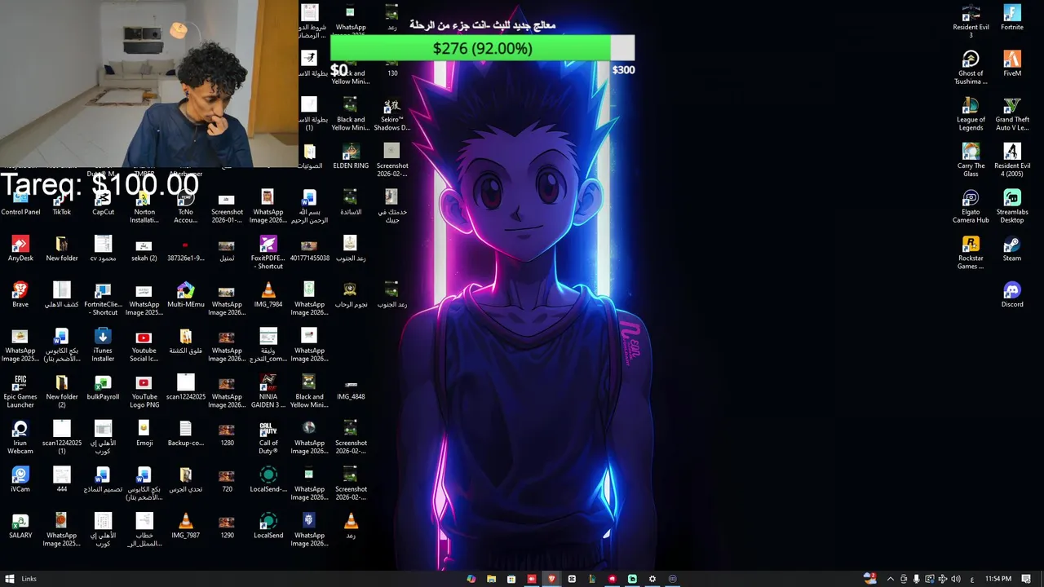
Task: Launch TikTok from the desktop
Action: [x=62, y=204]
